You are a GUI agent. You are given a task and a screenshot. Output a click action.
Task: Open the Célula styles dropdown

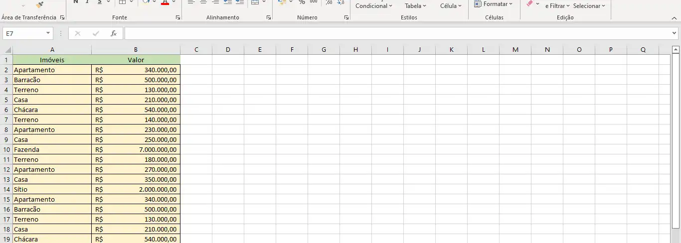click(451, 6)
